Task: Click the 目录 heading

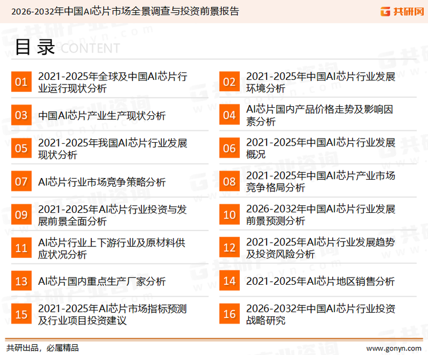Action: pos(35,47)
